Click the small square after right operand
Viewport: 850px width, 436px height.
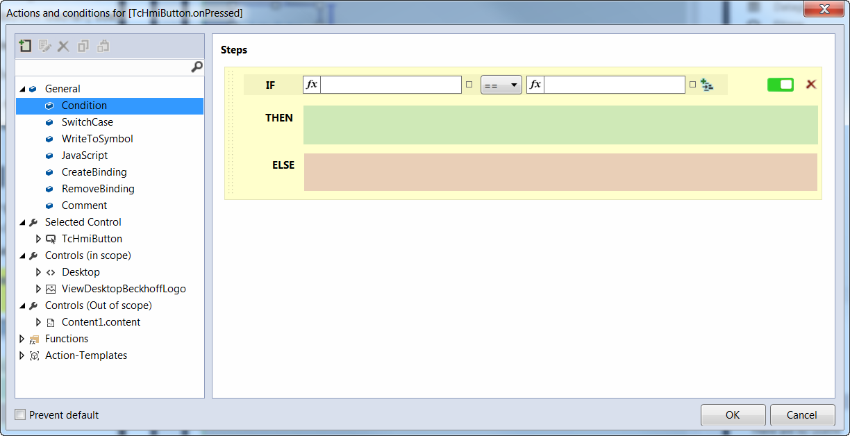[x=692, y=85]
